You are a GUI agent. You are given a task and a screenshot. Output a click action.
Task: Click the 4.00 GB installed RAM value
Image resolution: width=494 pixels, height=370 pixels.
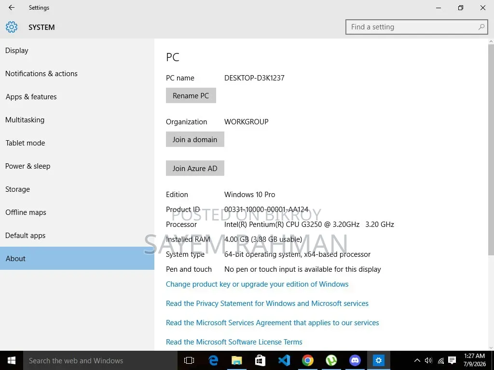tap(263, 239)
